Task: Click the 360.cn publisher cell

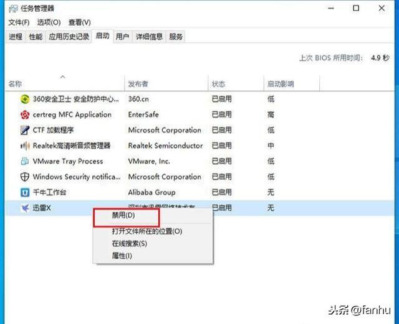Action: click(x=138, y=99)
